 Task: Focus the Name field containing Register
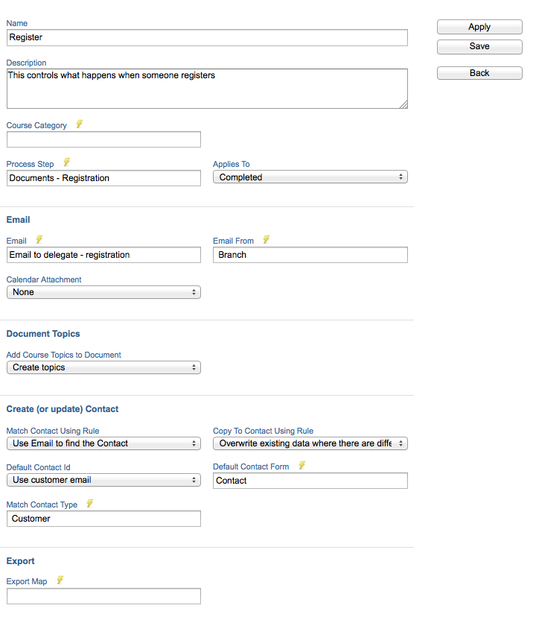click(x=207, y=37)
